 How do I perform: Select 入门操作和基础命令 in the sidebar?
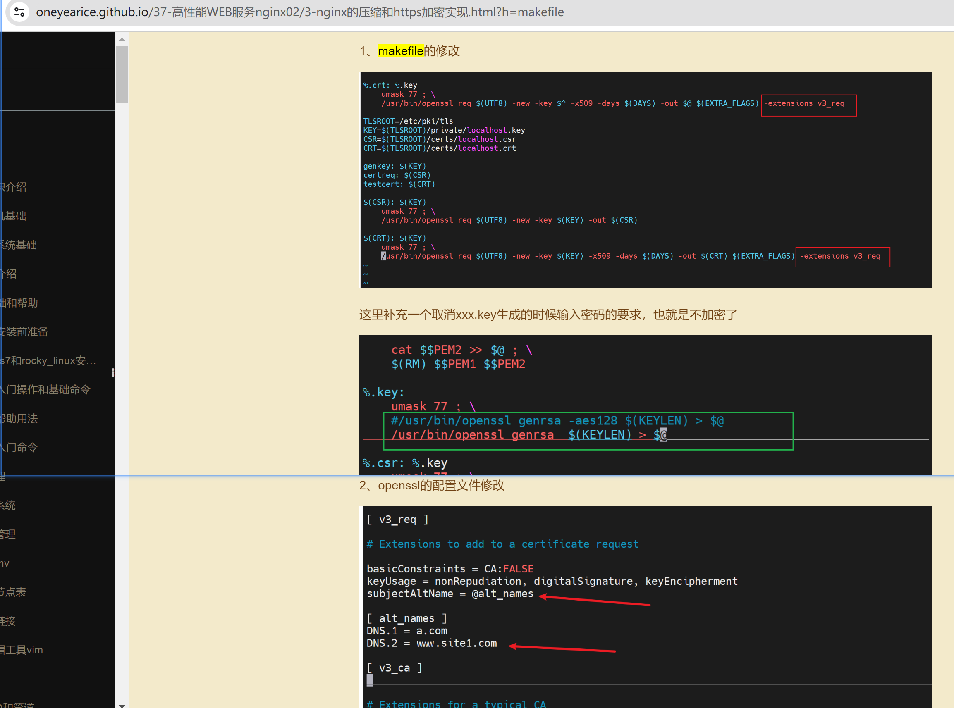[45, 389]
